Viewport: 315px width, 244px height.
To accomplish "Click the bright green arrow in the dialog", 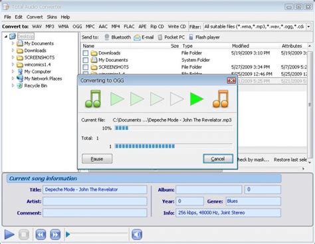I will point(197,99).
